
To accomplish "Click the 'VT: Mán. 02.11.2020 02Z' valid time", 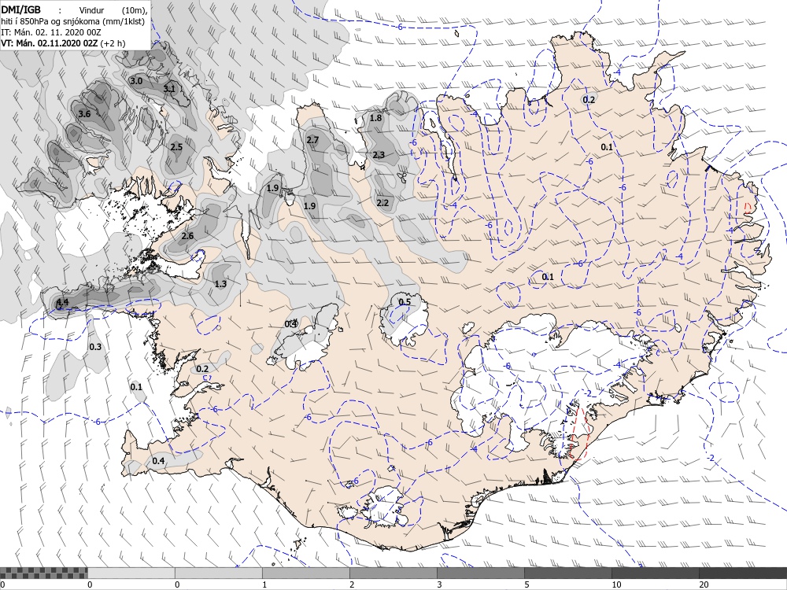I will 50,43.
